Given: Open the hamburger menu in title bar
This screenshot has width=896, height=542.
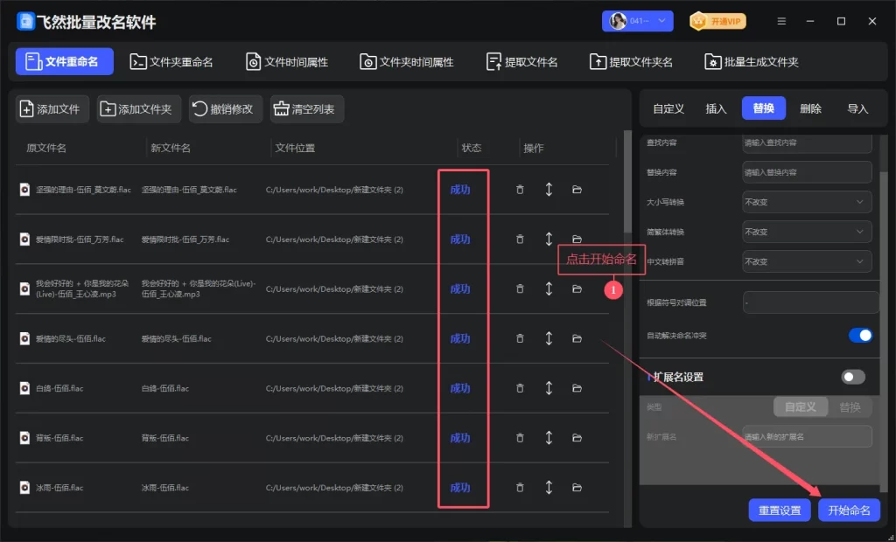Looking at the screenshot, I should pyautogui.click(x=781, y=21).
